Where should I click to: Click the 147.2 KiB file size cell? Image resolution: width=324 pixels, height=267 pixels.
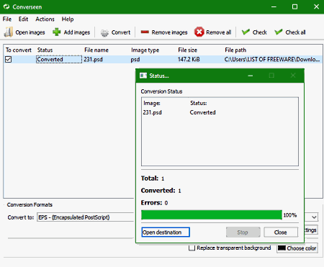click(189, 59)
